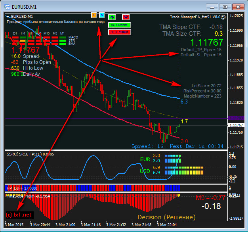Click the H4 timeframe column header
248x232 pixels.
click(23, 33)
